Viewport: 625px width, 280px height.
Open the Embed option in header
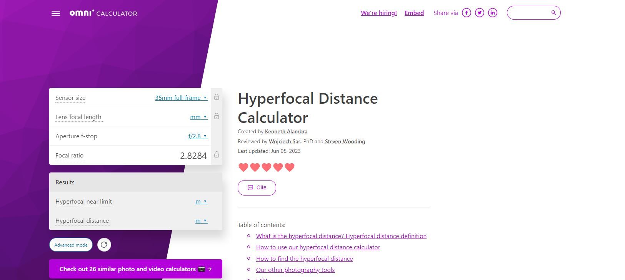(x=414, y=13)
